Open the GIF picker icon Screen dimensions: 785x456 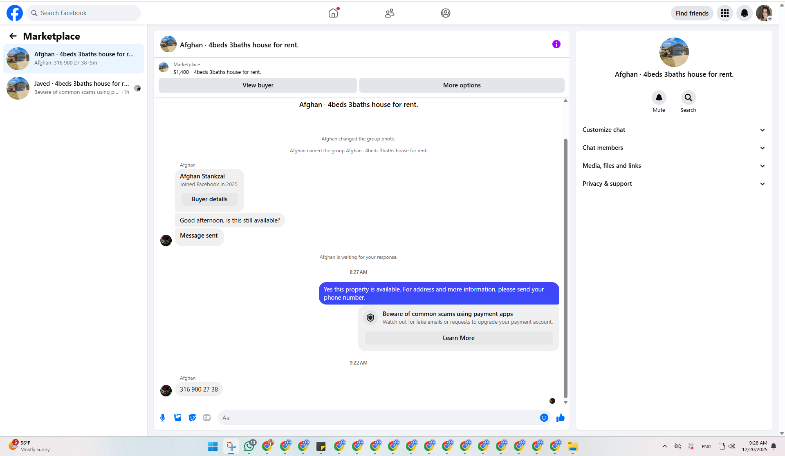tap(207, 418)
